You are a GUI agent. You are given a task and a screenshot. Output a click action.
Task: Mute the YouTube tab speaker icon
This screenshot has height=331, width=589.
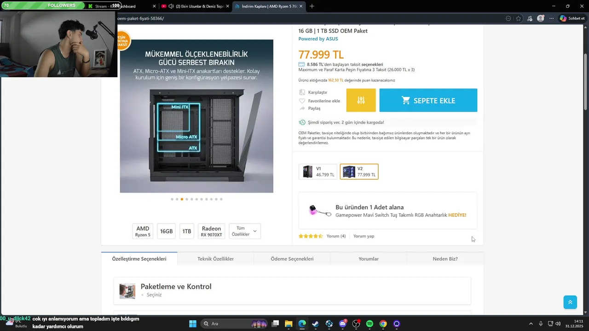[171, 6]
